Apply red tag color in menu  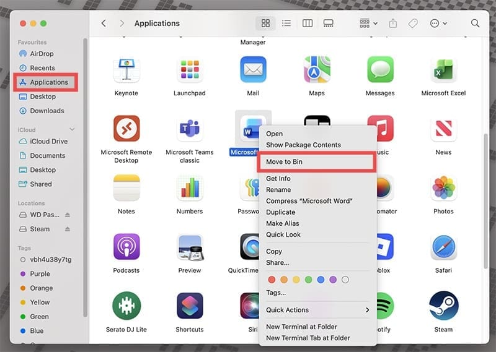pyautogui.click(x=272, y=280)
